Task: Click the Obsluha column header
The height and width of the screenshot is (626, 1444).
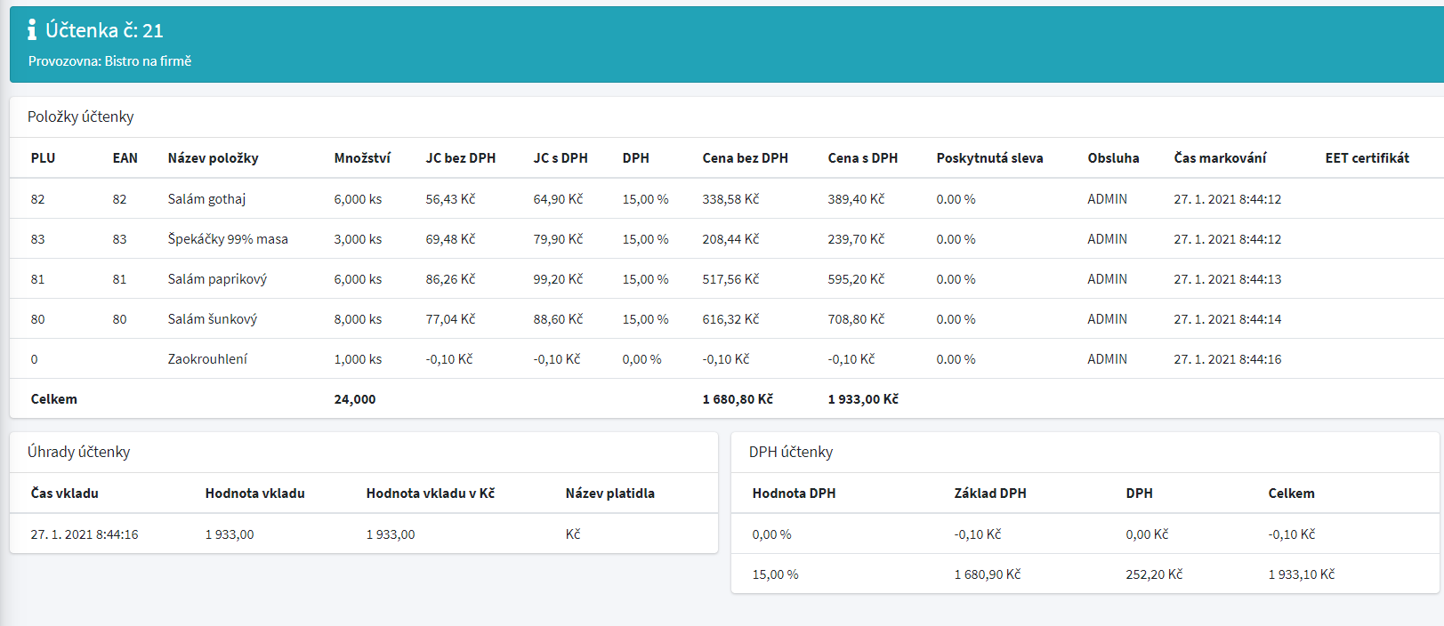Action: pyautogui.click(x=1113, y=158)
